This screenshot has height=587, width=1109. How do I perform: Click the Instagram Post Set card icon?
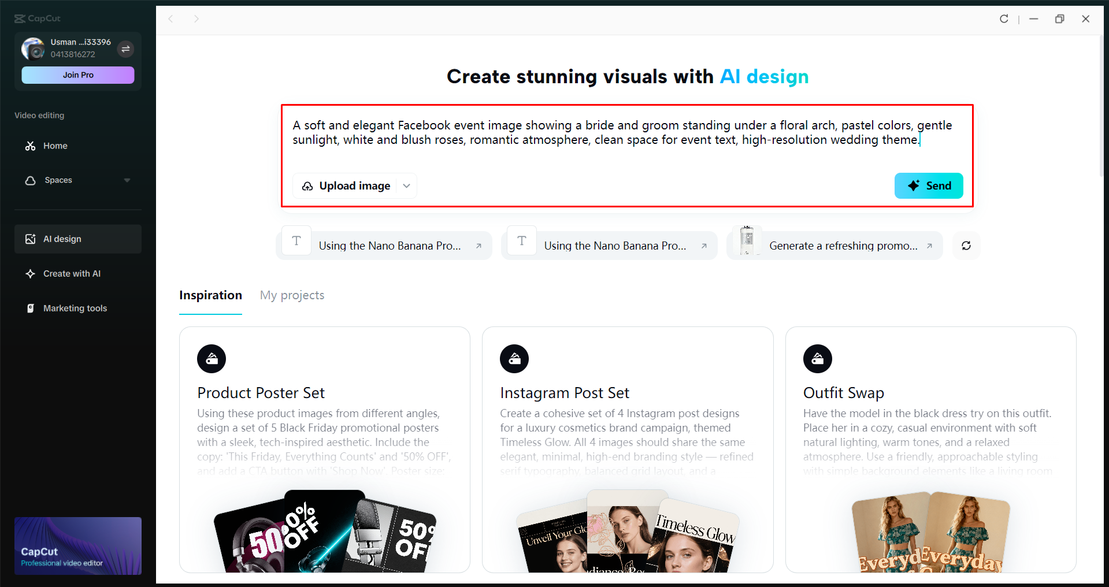click(x=514, y=358)
